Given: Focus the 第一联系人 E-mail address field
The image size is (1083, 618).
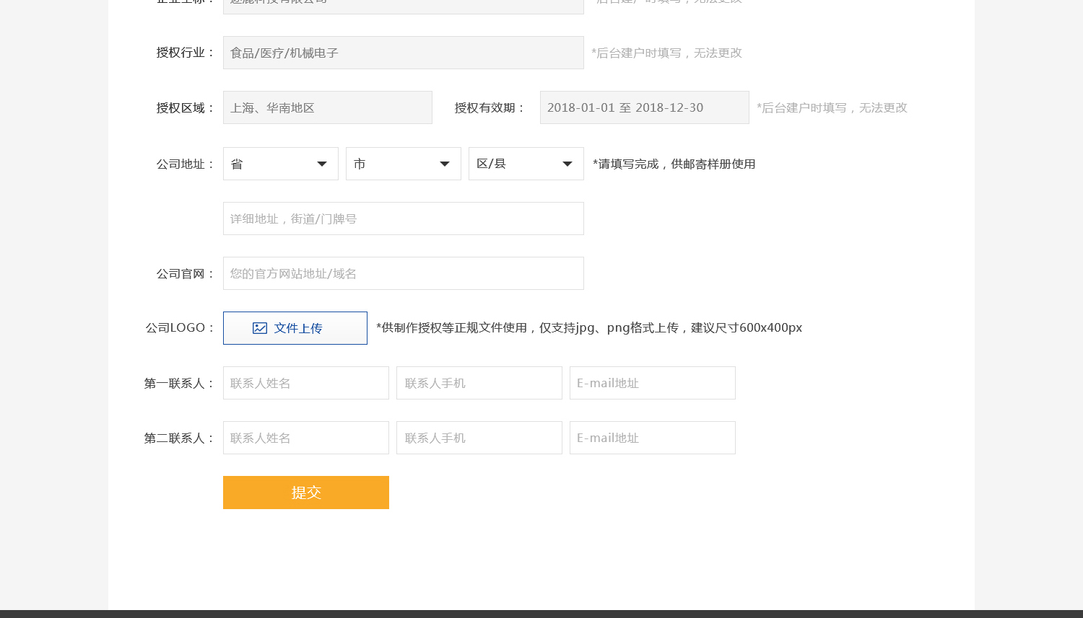Looking at the screenshot, I should coord(652,383).
